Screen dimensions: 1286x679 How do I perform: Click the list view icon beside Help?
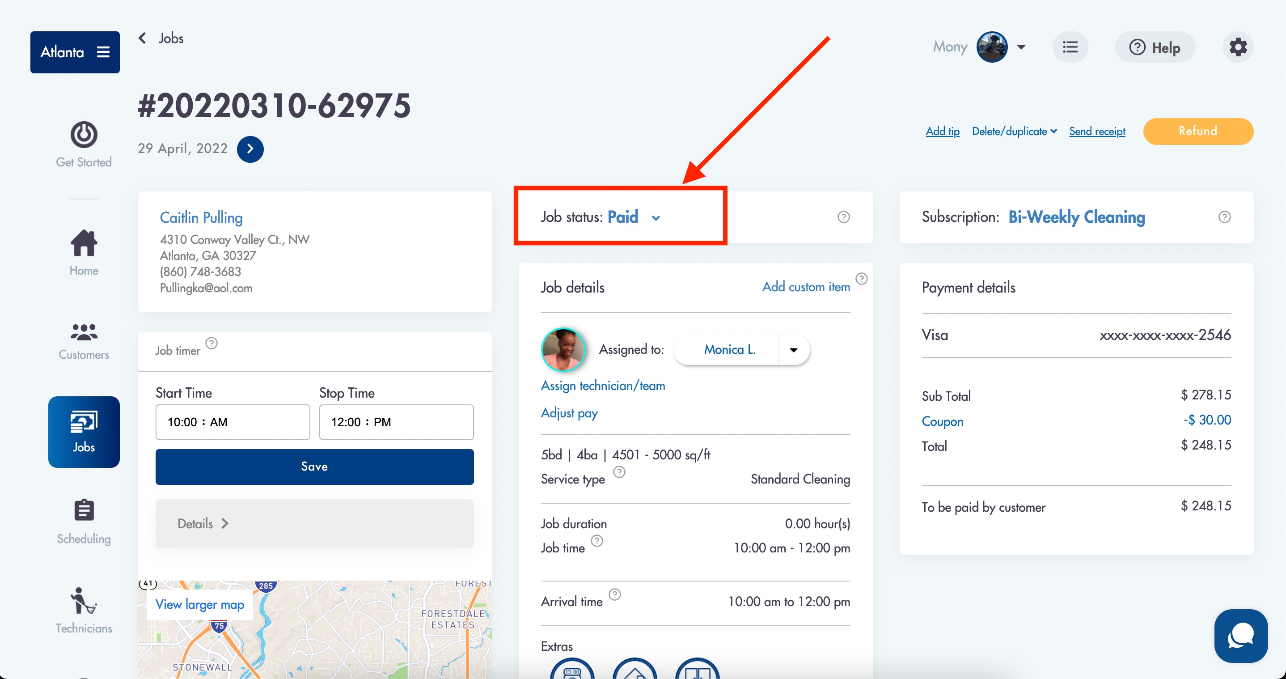tap(1070, 47)
